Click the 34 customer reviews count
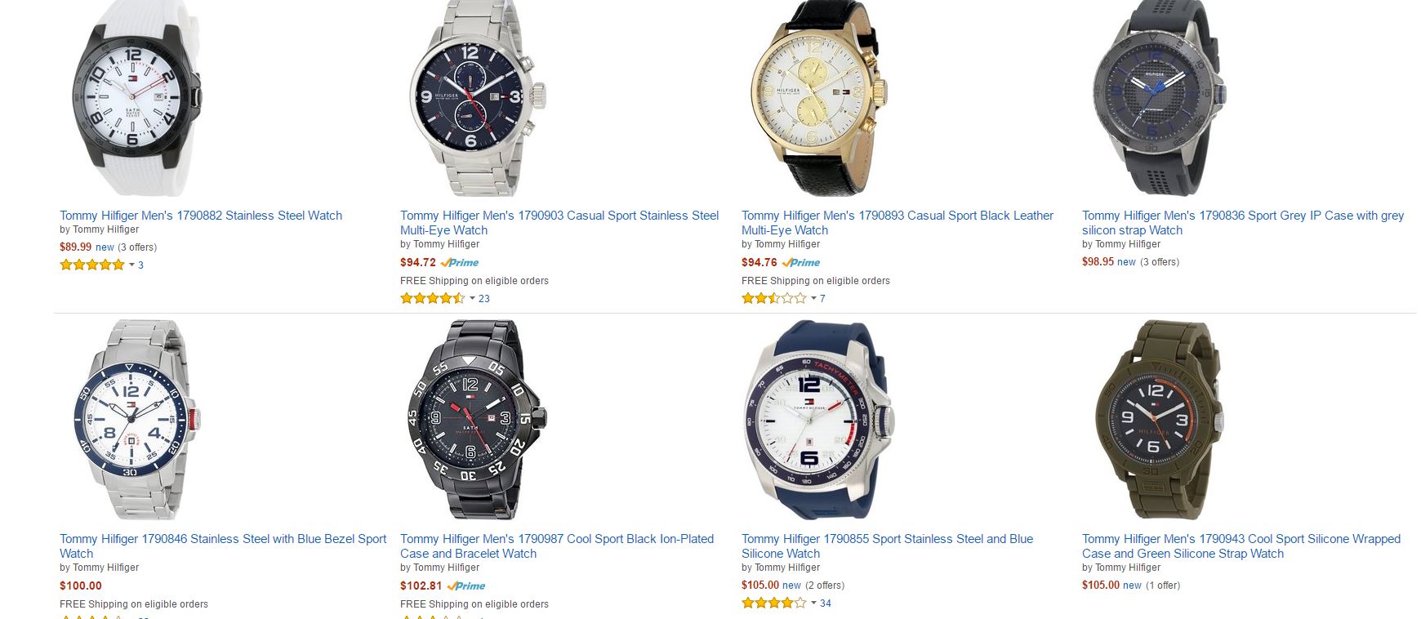The image size is (1421, 619). [x=826, y=603]
